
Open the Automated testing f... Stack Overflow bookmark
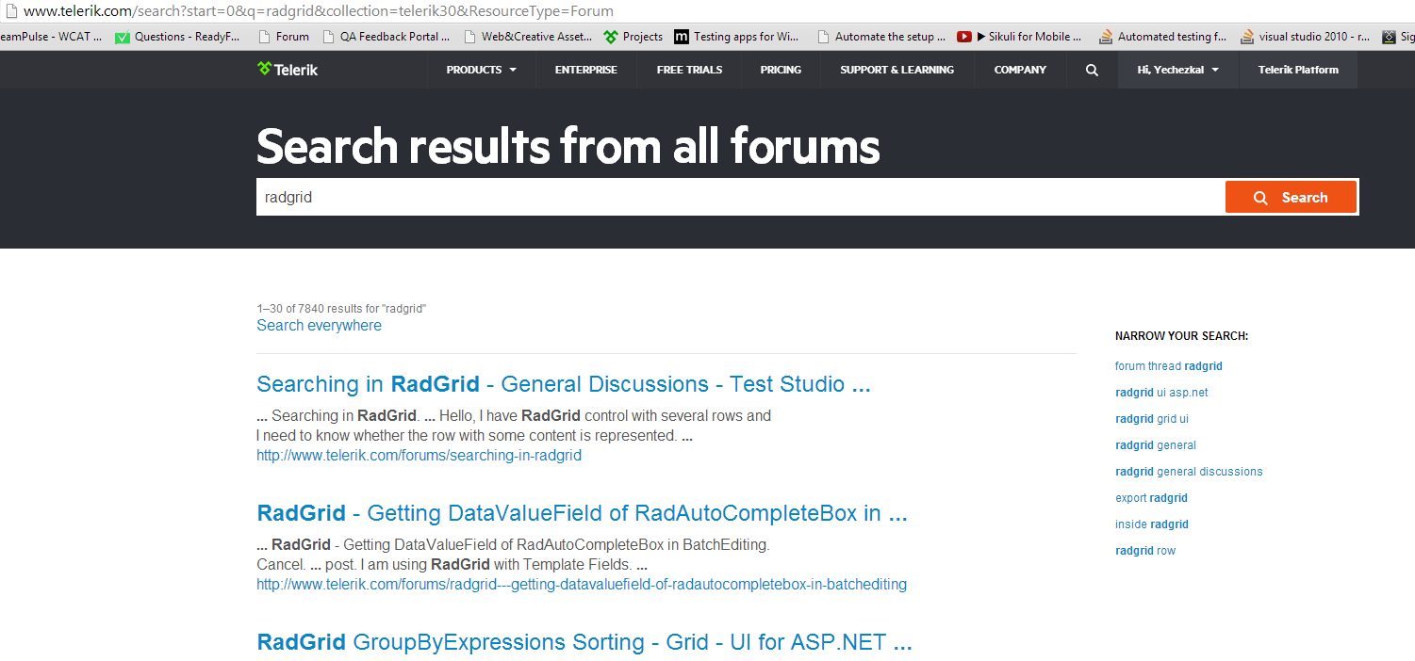1162,37
